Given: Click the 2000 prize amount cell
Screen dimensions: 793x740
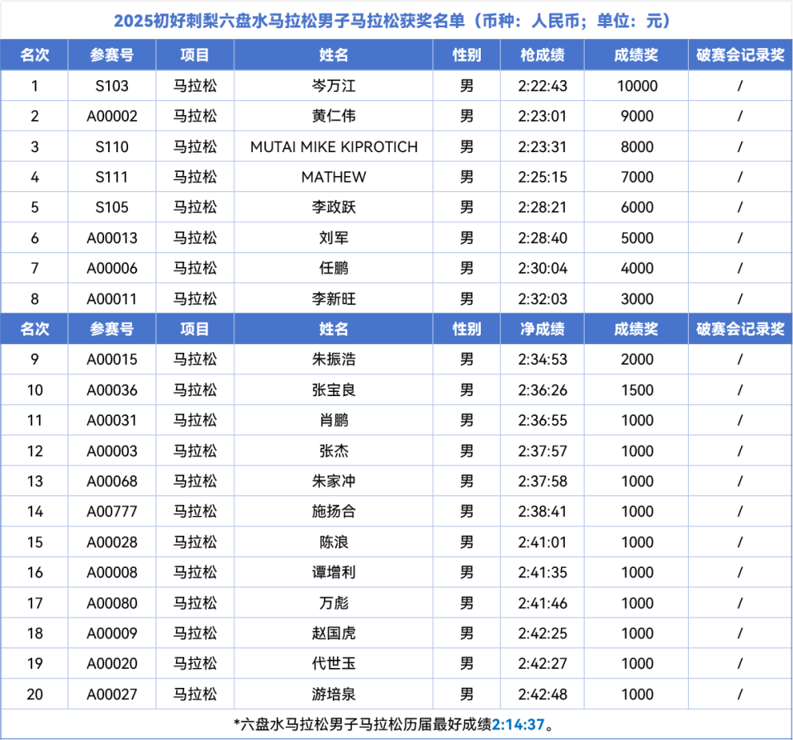Looking at the screenshot, I should [x=636, y=360].
